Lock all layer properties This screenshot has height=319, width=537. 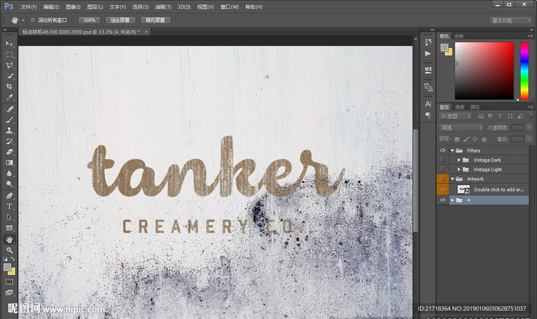coord(484,139)
